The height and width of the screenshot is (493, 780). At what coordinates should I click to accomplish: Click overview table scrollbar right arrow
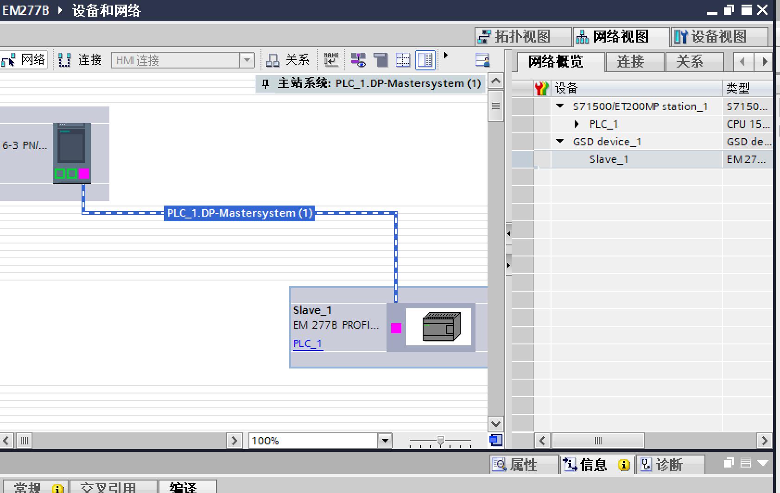764,441
